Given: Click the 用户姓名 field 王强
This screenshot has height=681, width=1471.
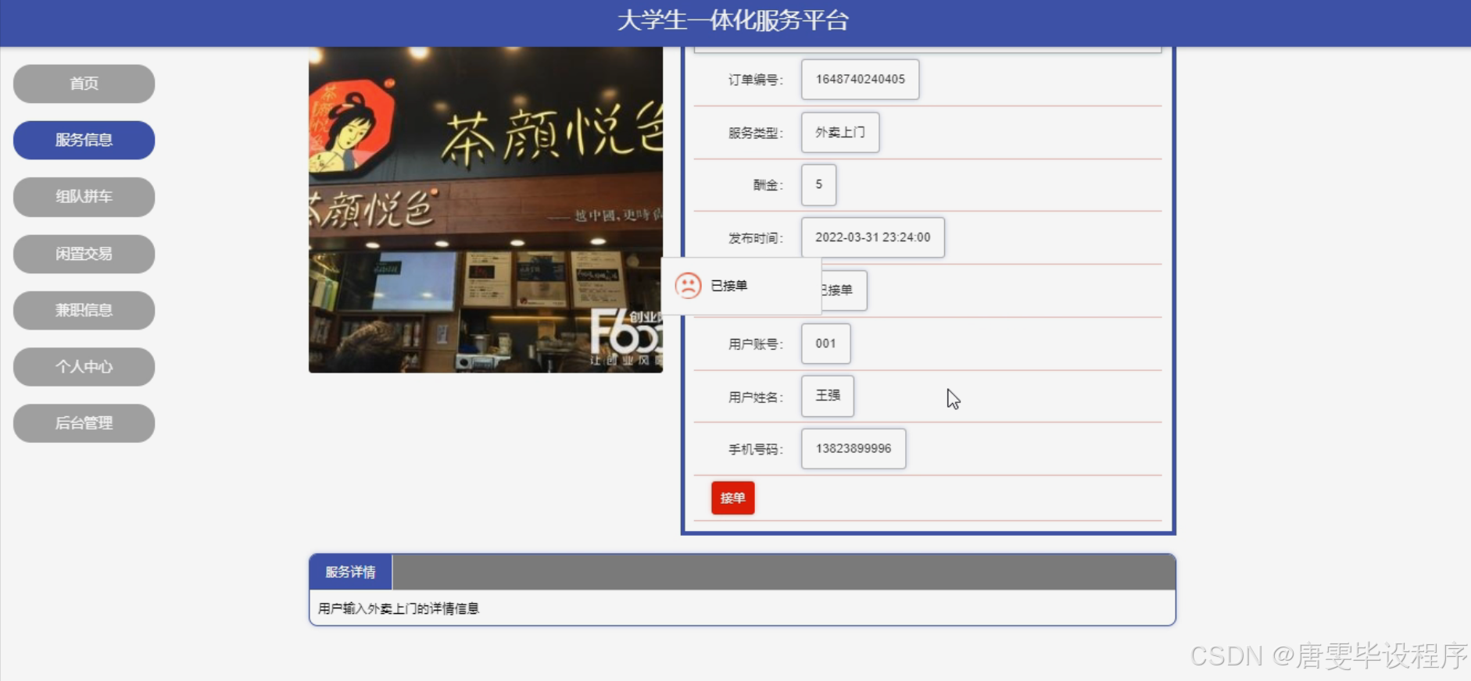Looking at the screenshot, I should click(x=827, y=396).
